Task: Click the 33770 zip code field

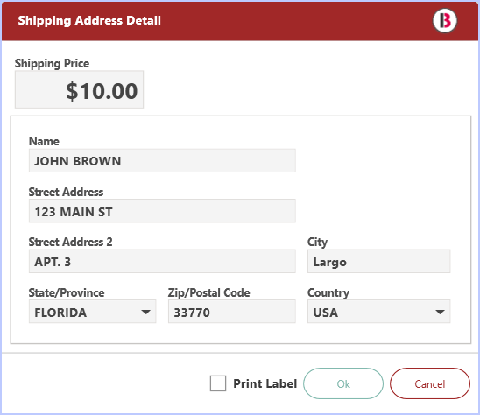Action: [x=232, y=312]
